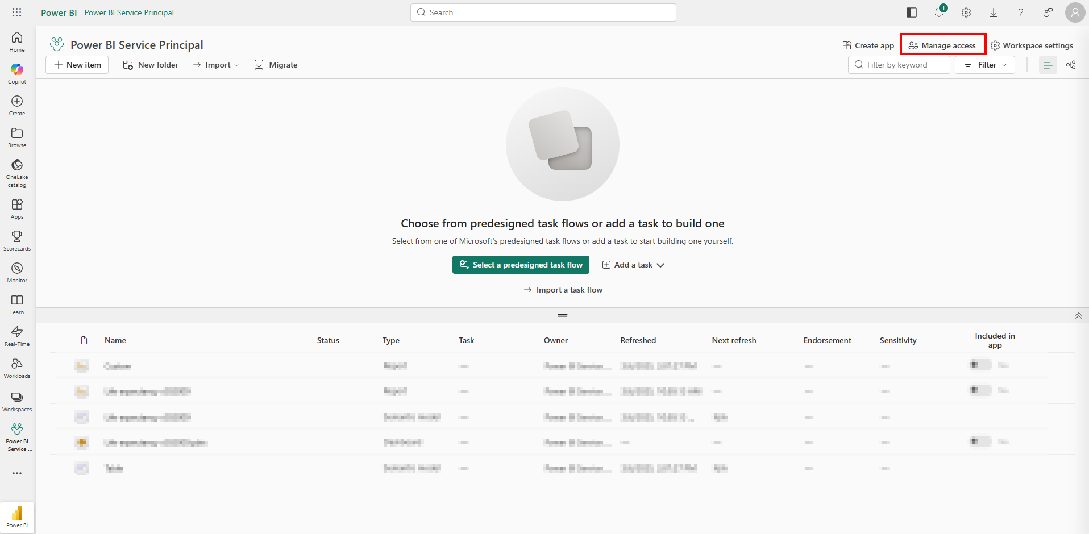Open the notifications bell icon

pyautogui.click(x=939, y=12)
